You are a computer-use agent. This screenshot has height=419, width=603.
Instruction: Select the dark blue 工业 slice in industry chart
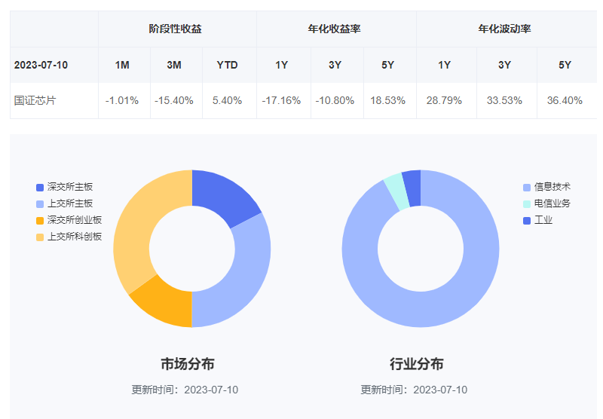[x=413, y=188]
